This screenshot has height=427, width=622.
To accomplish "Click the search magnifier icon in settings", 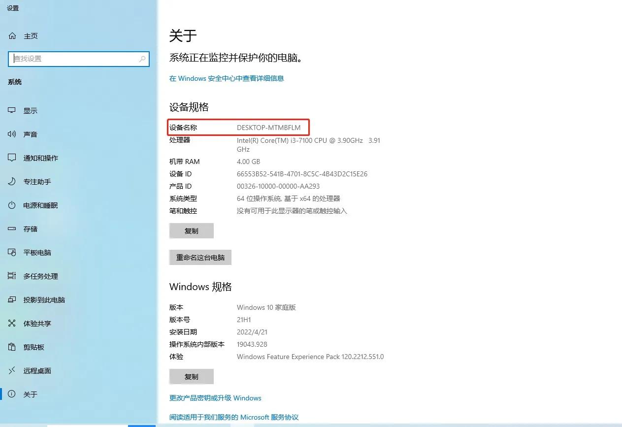I will 142,59.
